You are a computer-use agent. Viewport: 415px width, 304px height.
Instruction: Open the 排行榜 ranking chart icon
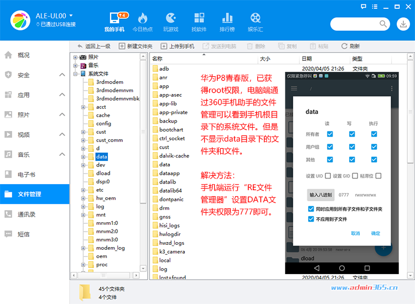coord(227,18)
